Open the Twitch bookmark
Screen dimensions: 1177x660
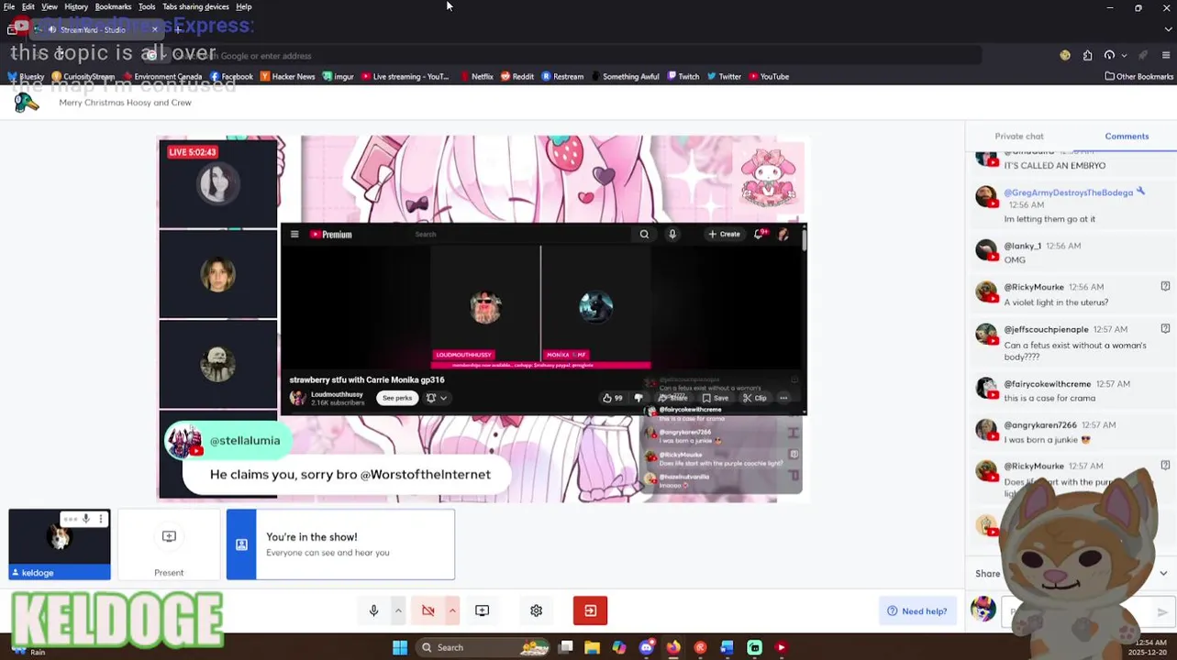pyautogui.click(x=683, y=77)
